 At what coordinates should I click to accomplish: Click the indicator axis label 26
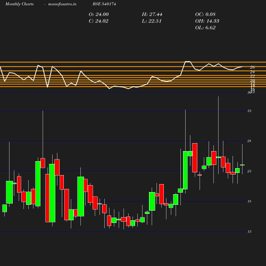pyautogui.click(x=252, y=67)
